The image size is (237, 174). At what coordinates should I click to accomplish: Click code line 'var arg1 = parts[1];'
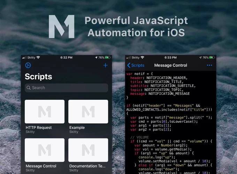click(151, 126)
